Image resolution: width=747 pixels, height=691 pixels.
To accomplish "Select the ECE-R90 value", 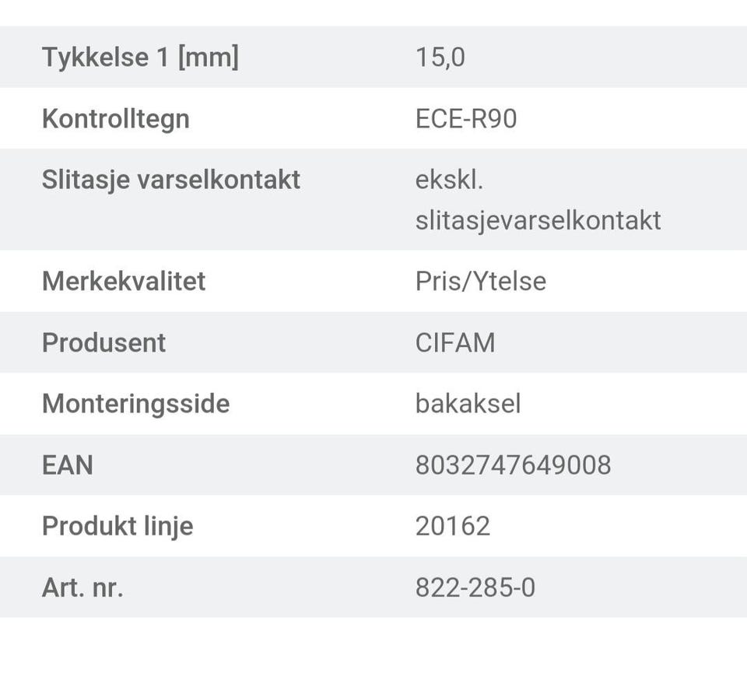I will (466, 119).
